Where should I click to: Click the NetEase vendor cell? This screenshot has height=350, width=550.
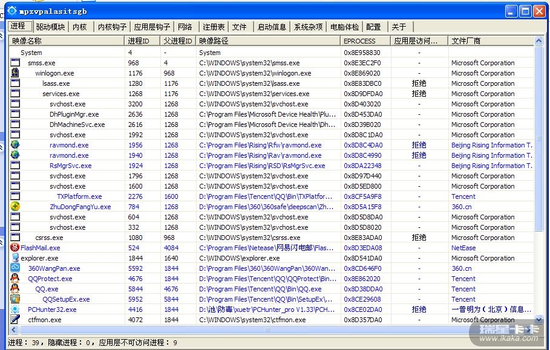click(463, 248)
